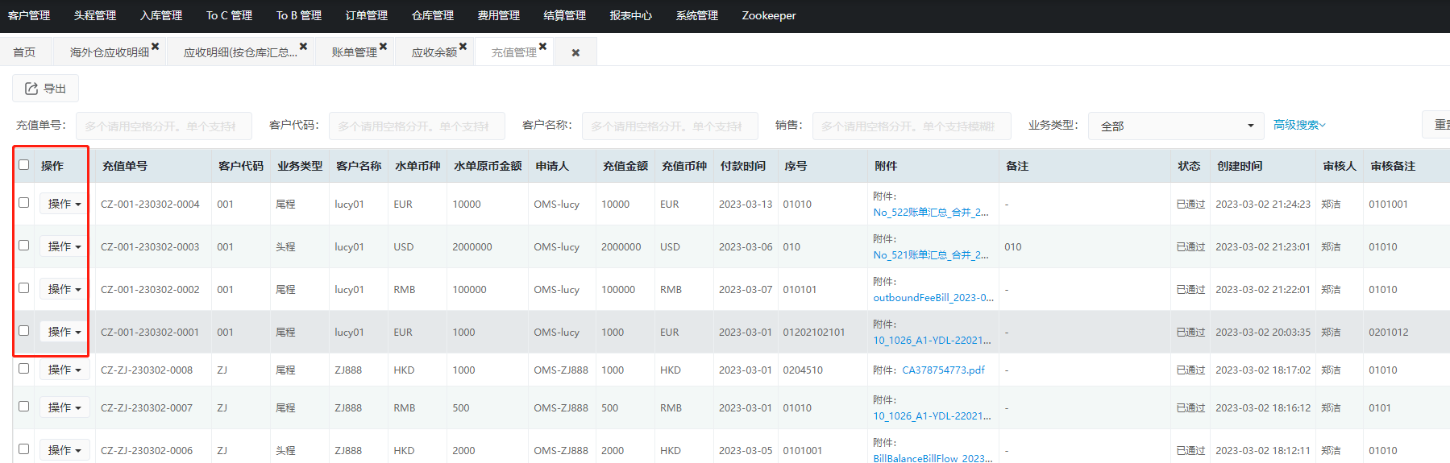Expand 高级搜索 advanced search
This screenshot has width=1450, height=463.
[x=1299, y=125]
